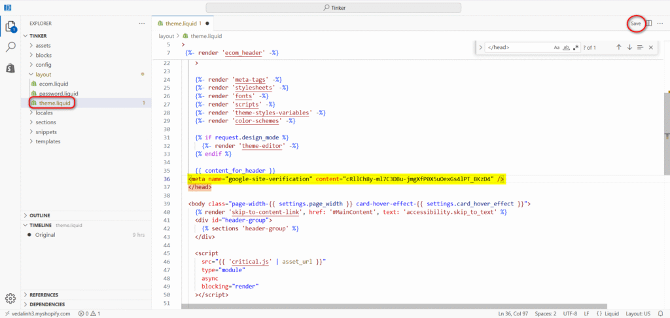Click the Save button

coord(636,24)
